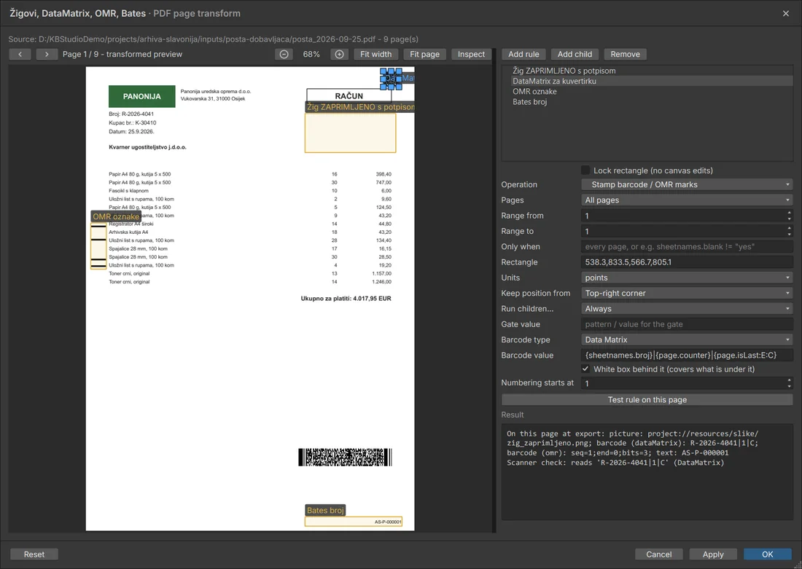Select Bates broj overlay label on preview
The image size is (802, 569).
pyautogui.click(x=325, y=510)
